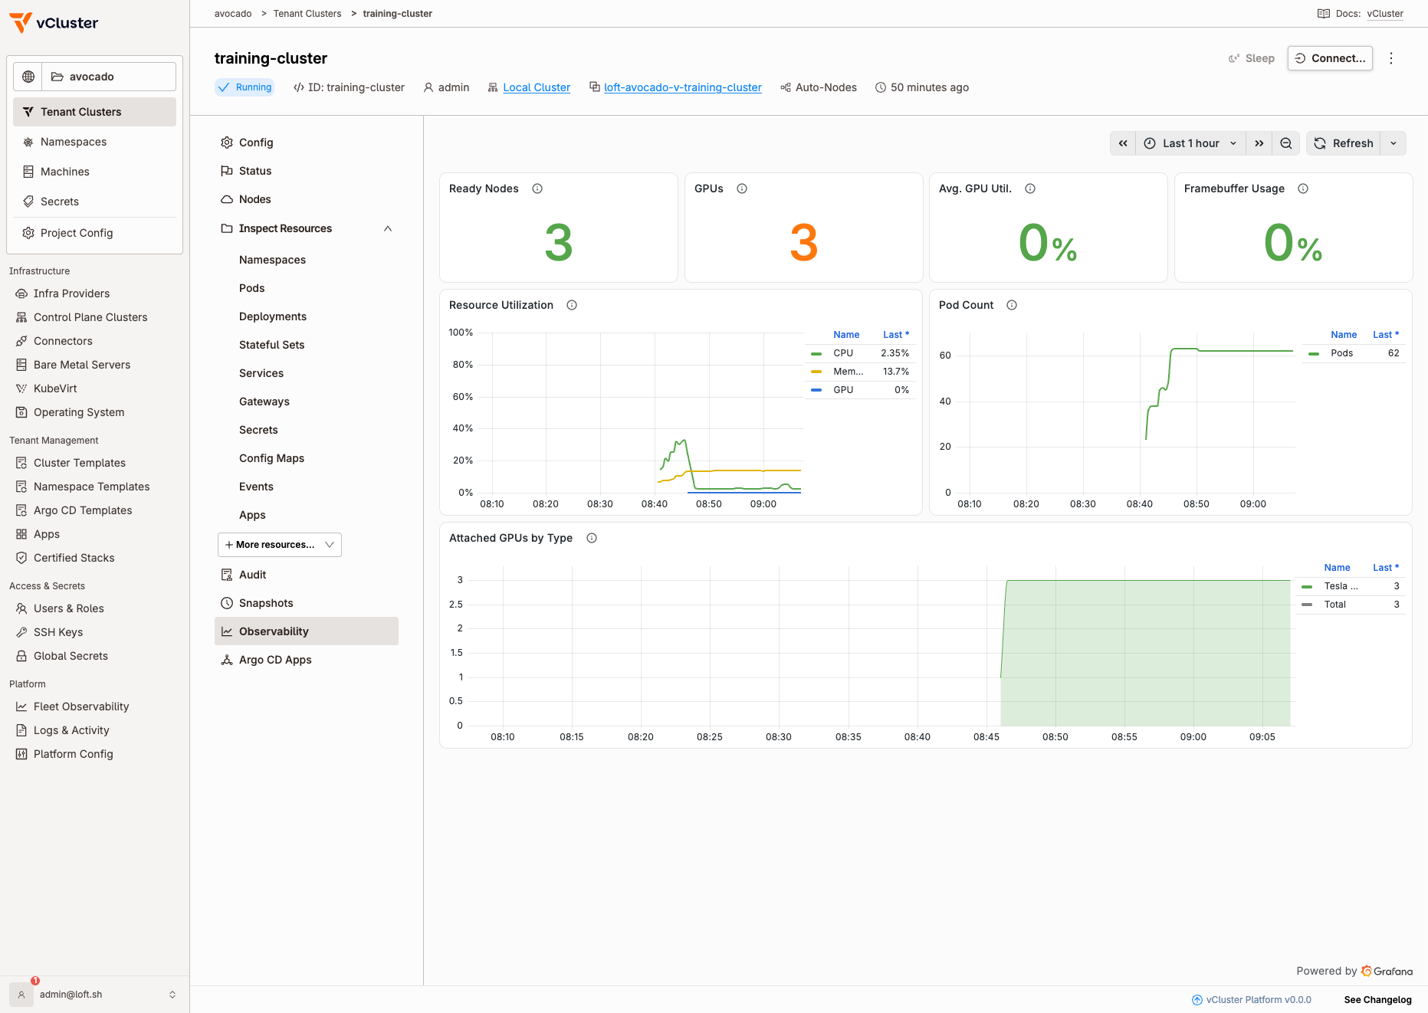1428x1013 pixels.
Task: Click the notification badge on avatar
Action: point(35,981)
